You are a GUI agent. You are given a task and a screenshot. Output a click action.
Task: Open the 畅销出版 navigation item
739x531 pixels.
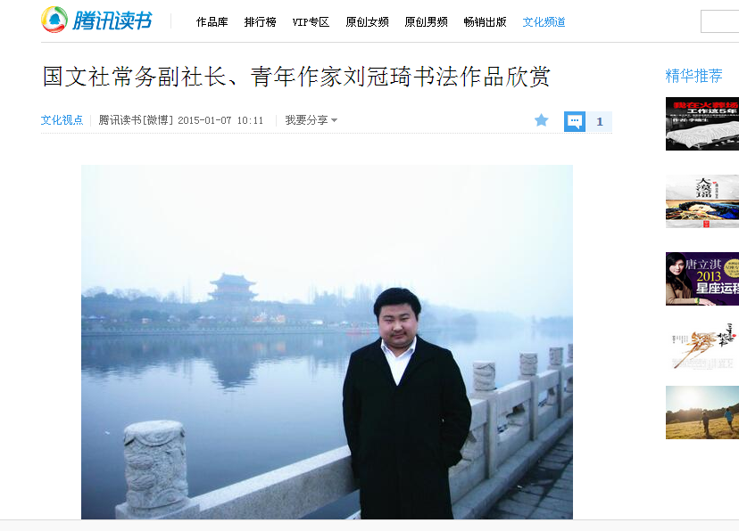pyautogui.click(x=485, y=22)
